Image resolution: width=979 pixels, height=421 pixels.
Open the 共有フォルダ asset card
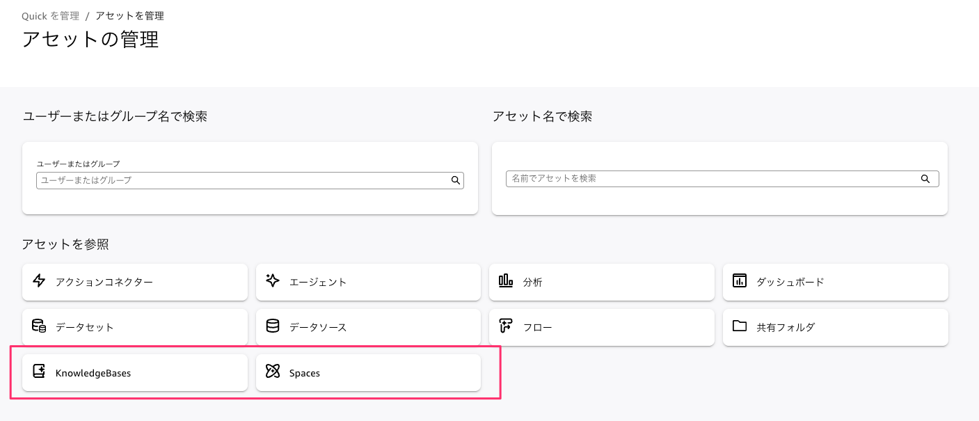[x=836, y=327]
